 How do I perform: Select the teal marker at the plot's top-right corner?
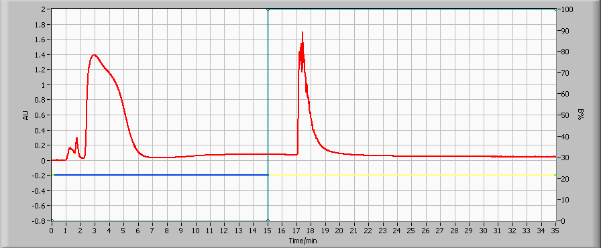[x=555, y=9]
